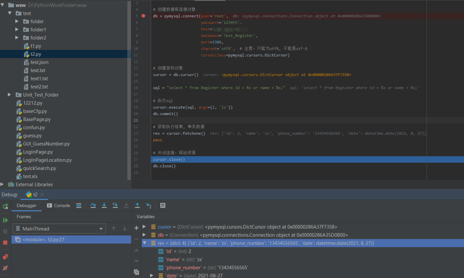Remove watch with minus icon
464x278 pixels.
point(136,239)
